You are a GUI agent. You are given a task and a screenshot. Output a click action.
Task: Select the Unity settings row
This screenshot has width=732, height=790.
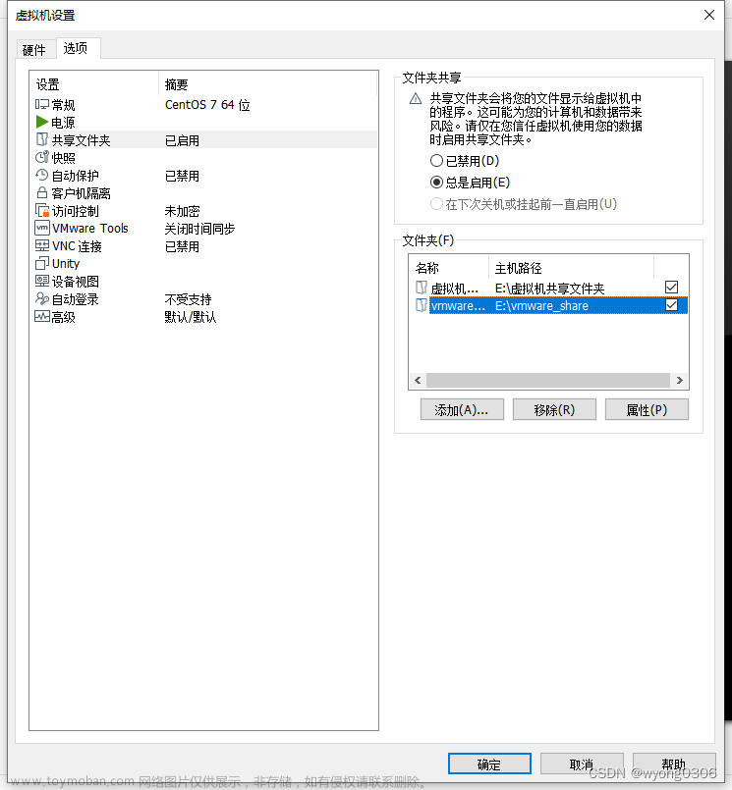pyautogui.click(x=203, y=263)
